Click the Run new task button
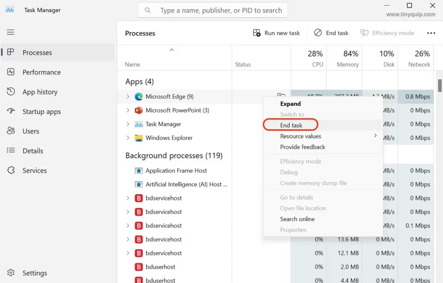This screenshot has height=283, width=443. [x=276, y=32]
